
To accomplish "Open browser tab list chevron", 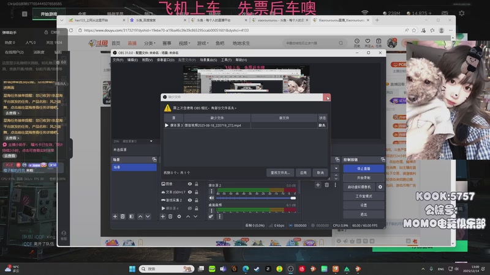I will pyautogui.click(x=62, y=20).
